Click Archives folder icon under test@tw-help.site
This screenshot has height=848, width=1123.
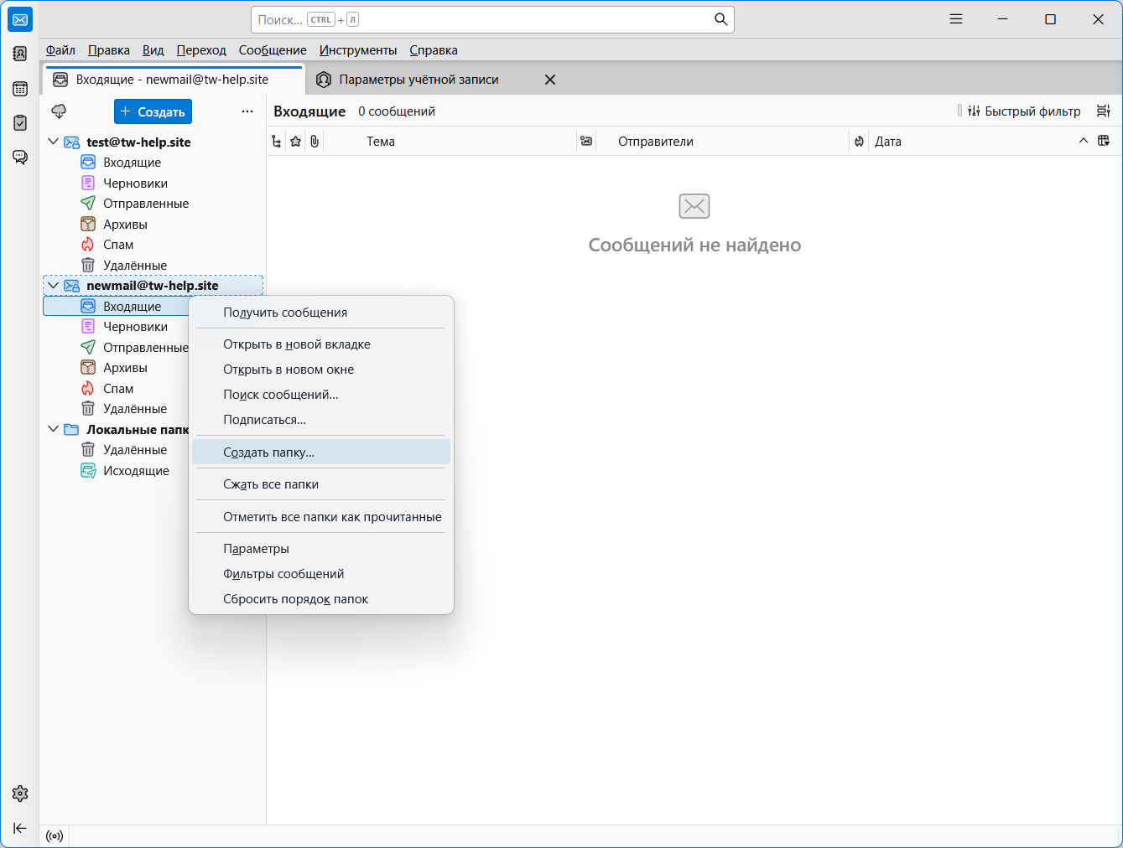88,224
